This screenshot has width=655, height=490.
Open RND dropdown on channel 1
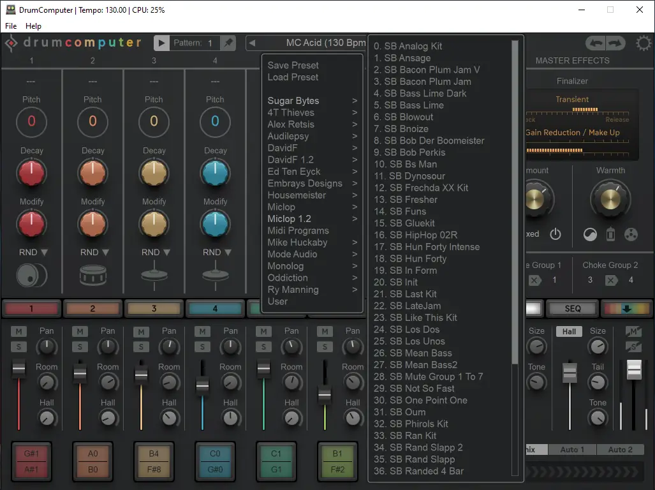(x=33, y=252)
